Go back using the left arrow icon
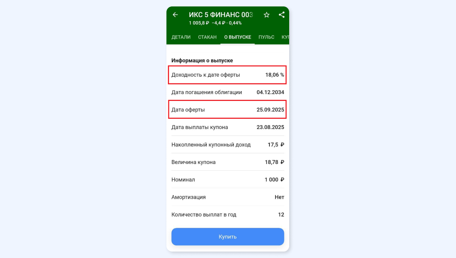The height and width of the screenshot is (258, 456). pos(175,15)
